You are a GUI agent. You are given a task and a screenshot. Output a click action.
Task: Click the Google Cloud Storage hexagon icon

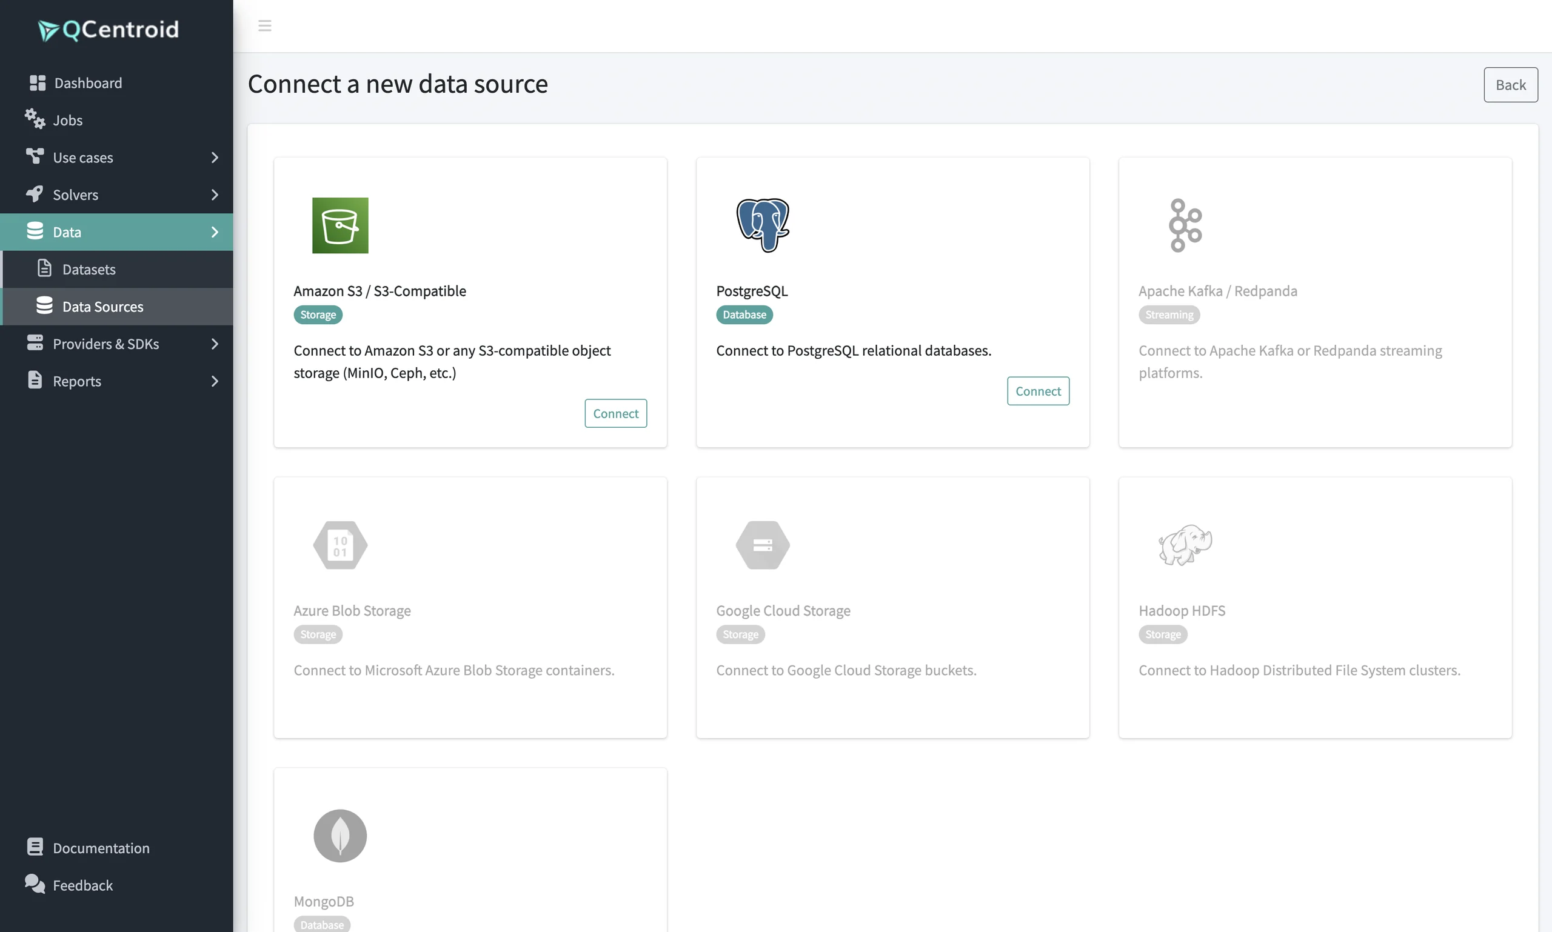click(763, 545)
